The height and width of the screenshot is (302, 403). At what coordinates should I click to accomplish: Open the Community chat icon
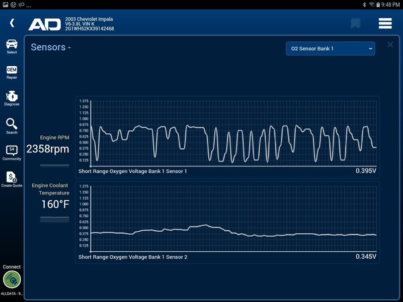click(12, 153)
